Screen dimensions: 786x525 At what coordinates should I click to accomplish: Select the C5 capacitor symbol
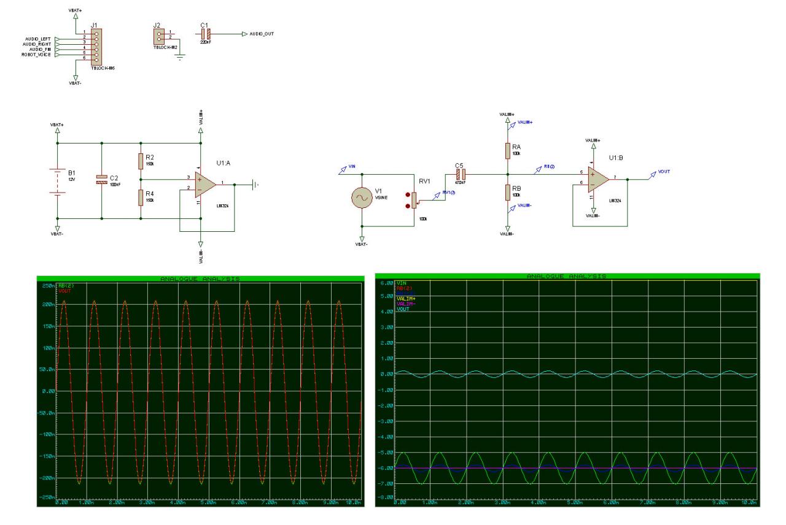461,174
